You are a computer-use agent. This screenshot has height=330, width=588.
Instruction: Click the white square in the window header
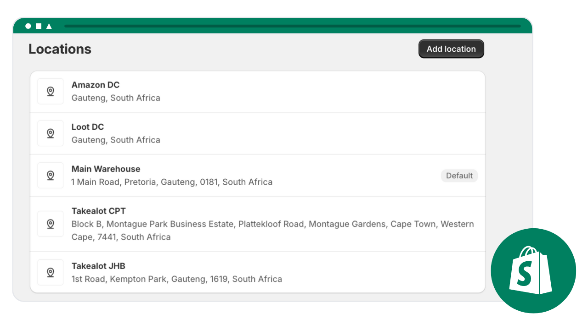coord(39,26)
